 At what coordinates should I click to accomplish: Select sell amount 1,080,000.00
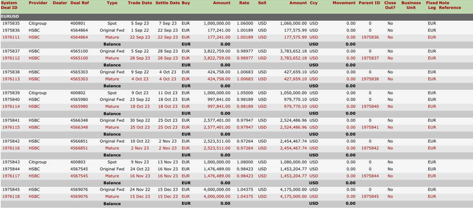(294, 162)
